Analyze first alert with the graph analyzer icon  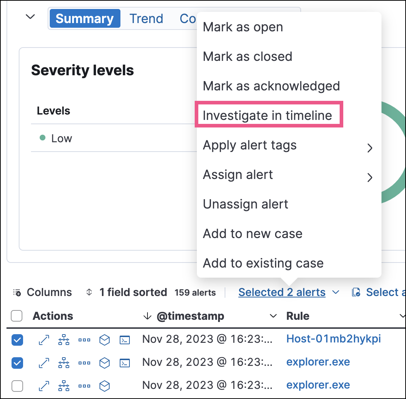click(64, 340)
